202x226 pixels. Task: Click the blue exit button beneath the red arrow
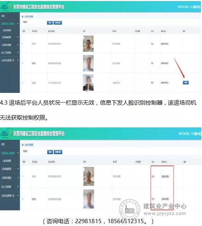point(186,83)
